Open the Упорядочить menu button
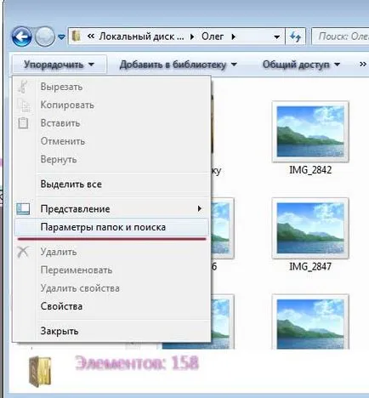Image resolution: width=369 pixels, height=398 pixels. pos(59,65)
